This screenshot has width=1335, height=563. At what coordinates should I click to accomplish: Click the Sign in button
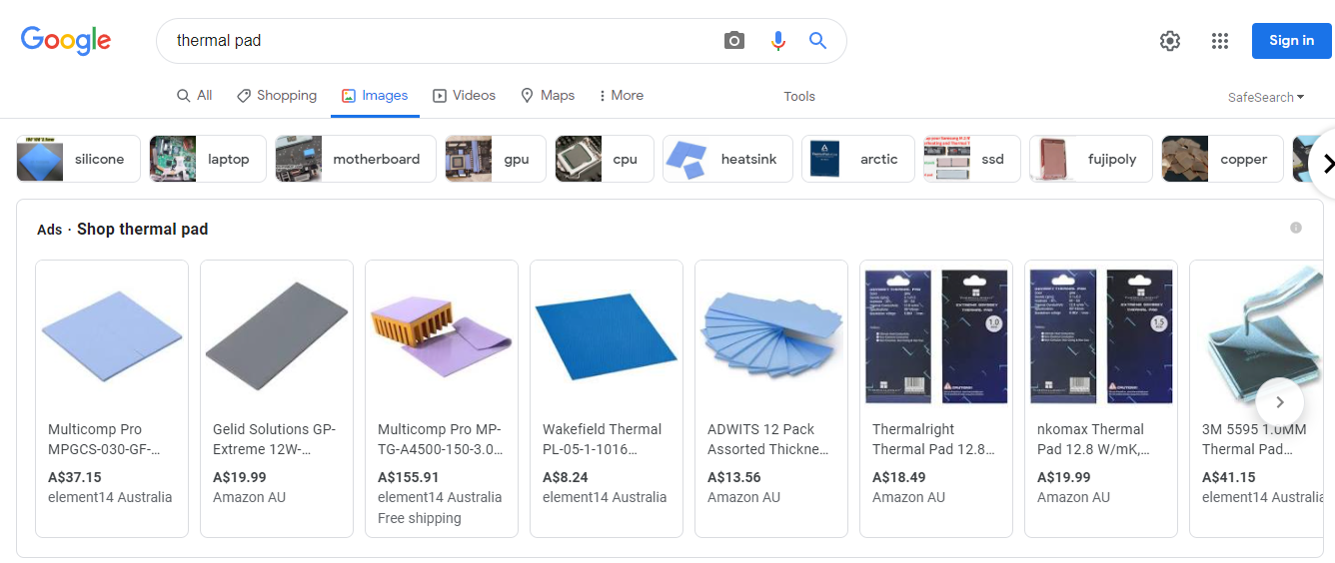pyautogui.click(x=1291, y=41)
